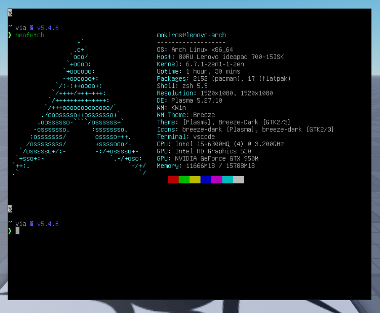Click the 'mokiros@lenovo-arch' header
This screenshot has height=313, width=380.
pyautogui.click(x=191, y=35)
